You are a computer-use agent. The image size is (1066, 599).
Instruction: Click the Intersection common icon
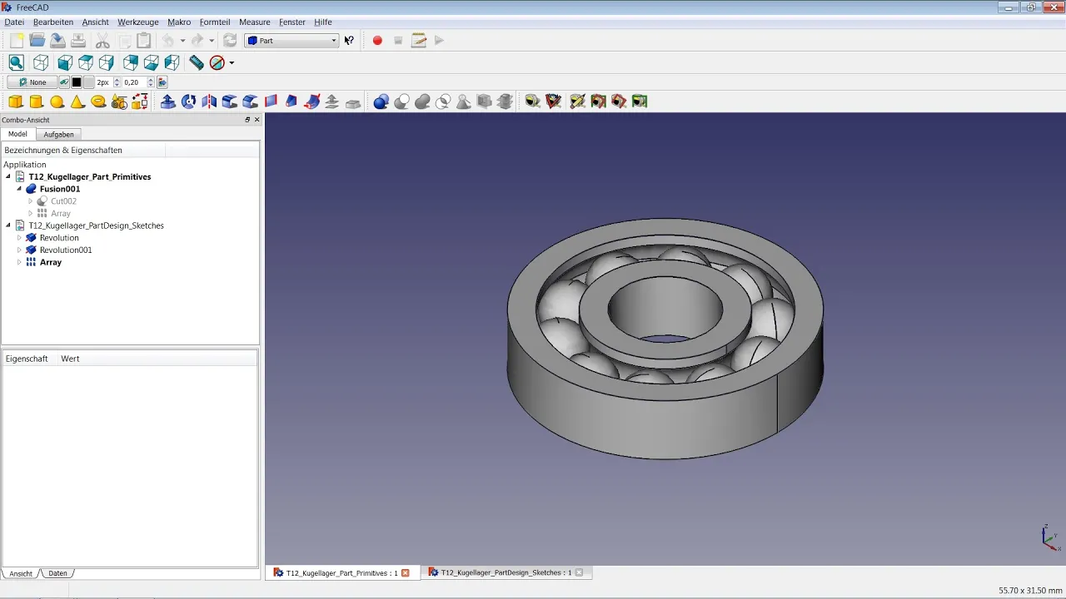click(x=444, y=101)
